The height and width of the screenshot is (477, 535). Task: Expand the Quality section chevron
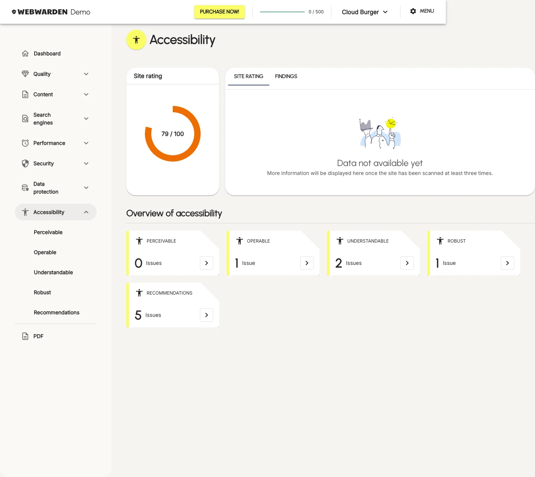tap(86, 74)
